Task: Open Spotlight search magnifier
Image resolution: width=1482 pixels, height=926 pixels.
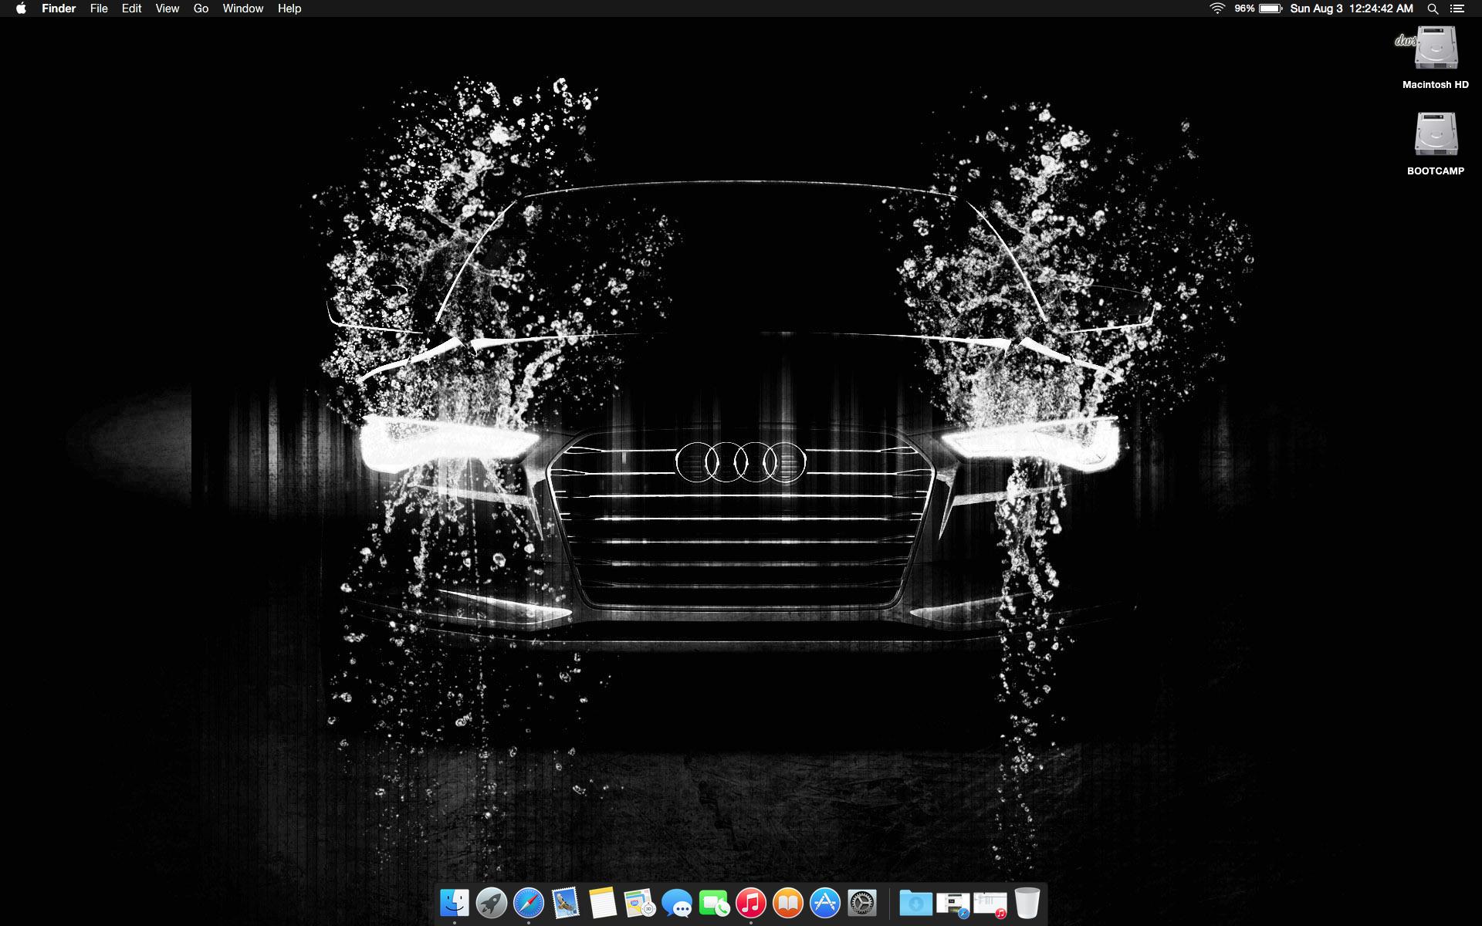Action: pyautogui.click(x=1433, y=8)
